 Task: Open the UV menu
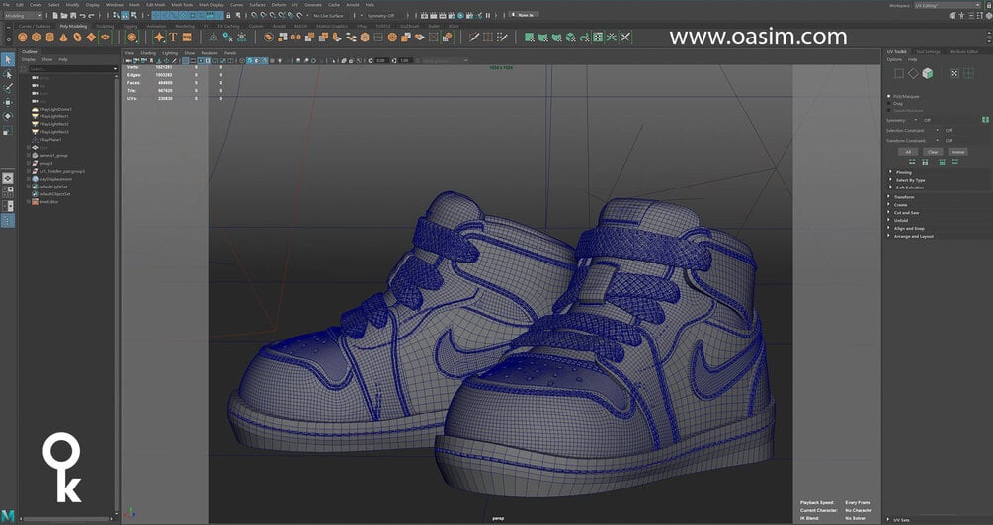point(295,4)
